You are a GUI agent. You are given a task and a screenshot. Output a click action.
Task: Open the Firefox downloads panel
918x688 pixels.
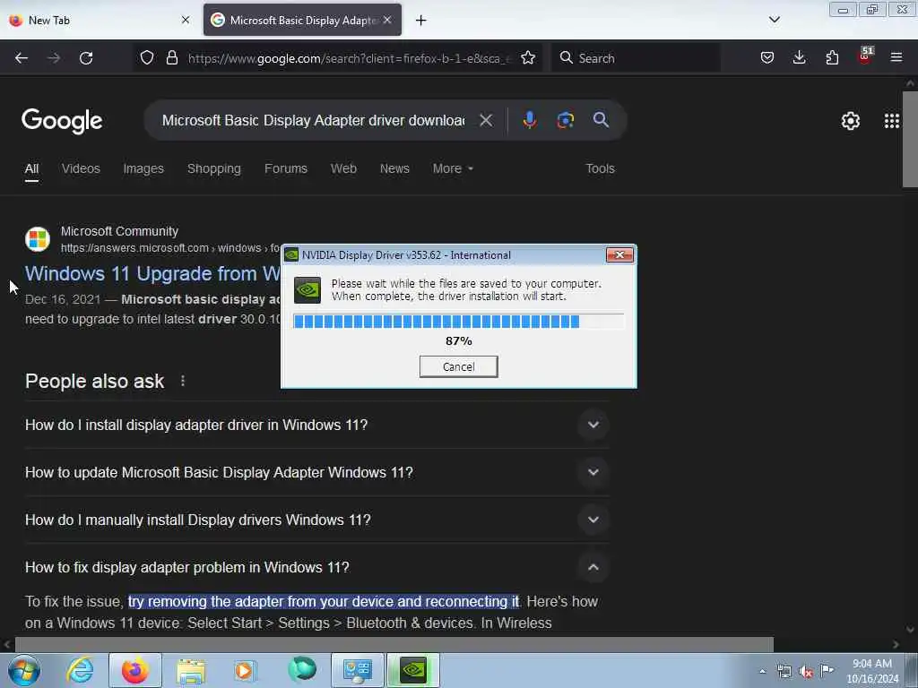pyautogui.click(x=799, y=57)
